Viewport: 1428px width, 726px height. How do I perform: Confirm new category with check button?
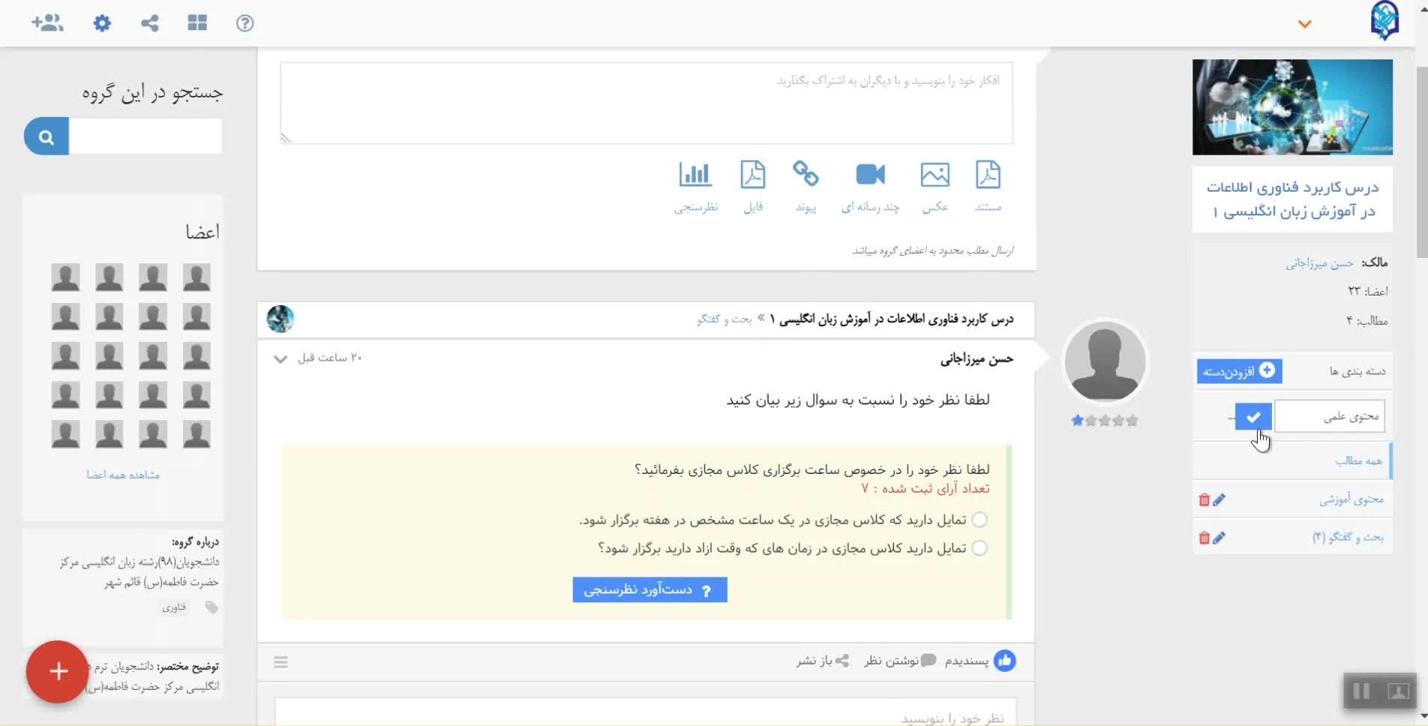click(x=1253, y=416)
